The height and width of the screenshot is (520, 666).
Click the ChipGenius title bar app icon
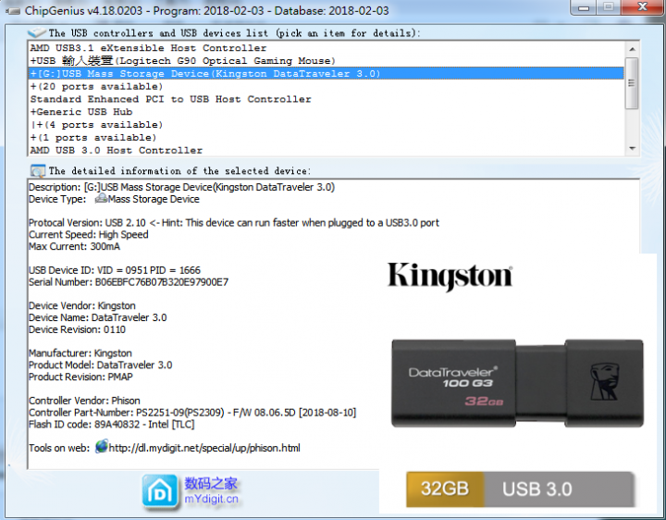coord(13,11)
